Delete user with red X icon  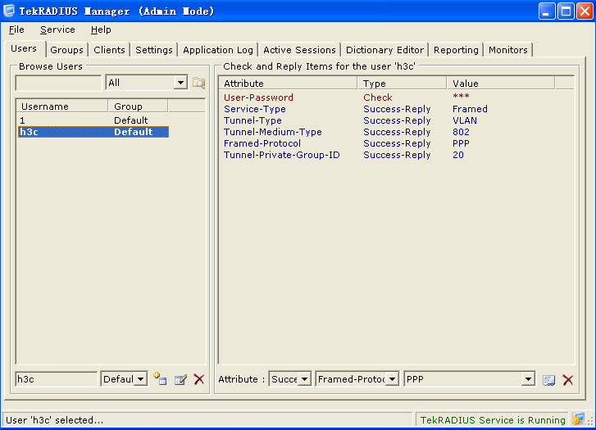click(x=198, y=379)
